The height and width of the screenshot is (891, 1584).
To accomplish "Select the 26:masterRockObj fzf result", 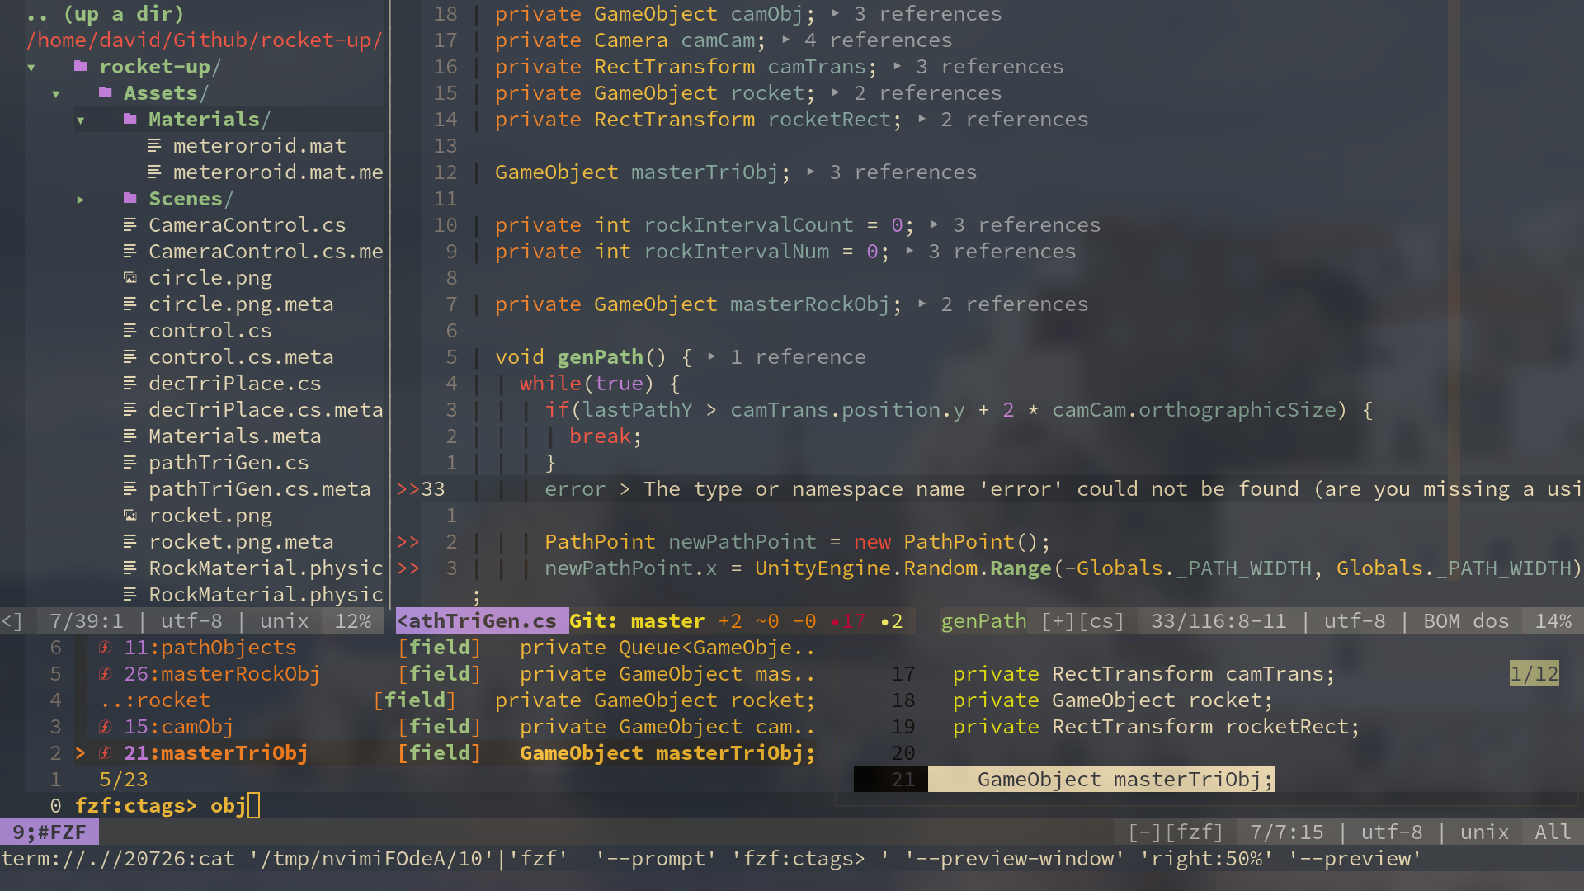I will [x=221, y=674].
